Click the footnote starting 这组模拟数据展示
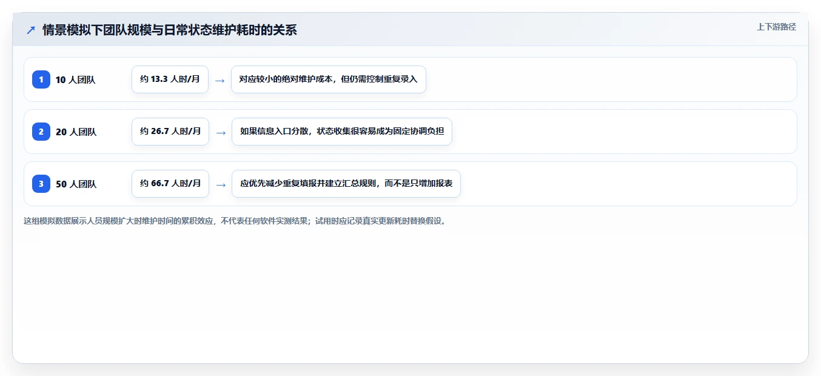The height and width of the screenshot is (376, 821). [x=235, y=221]
